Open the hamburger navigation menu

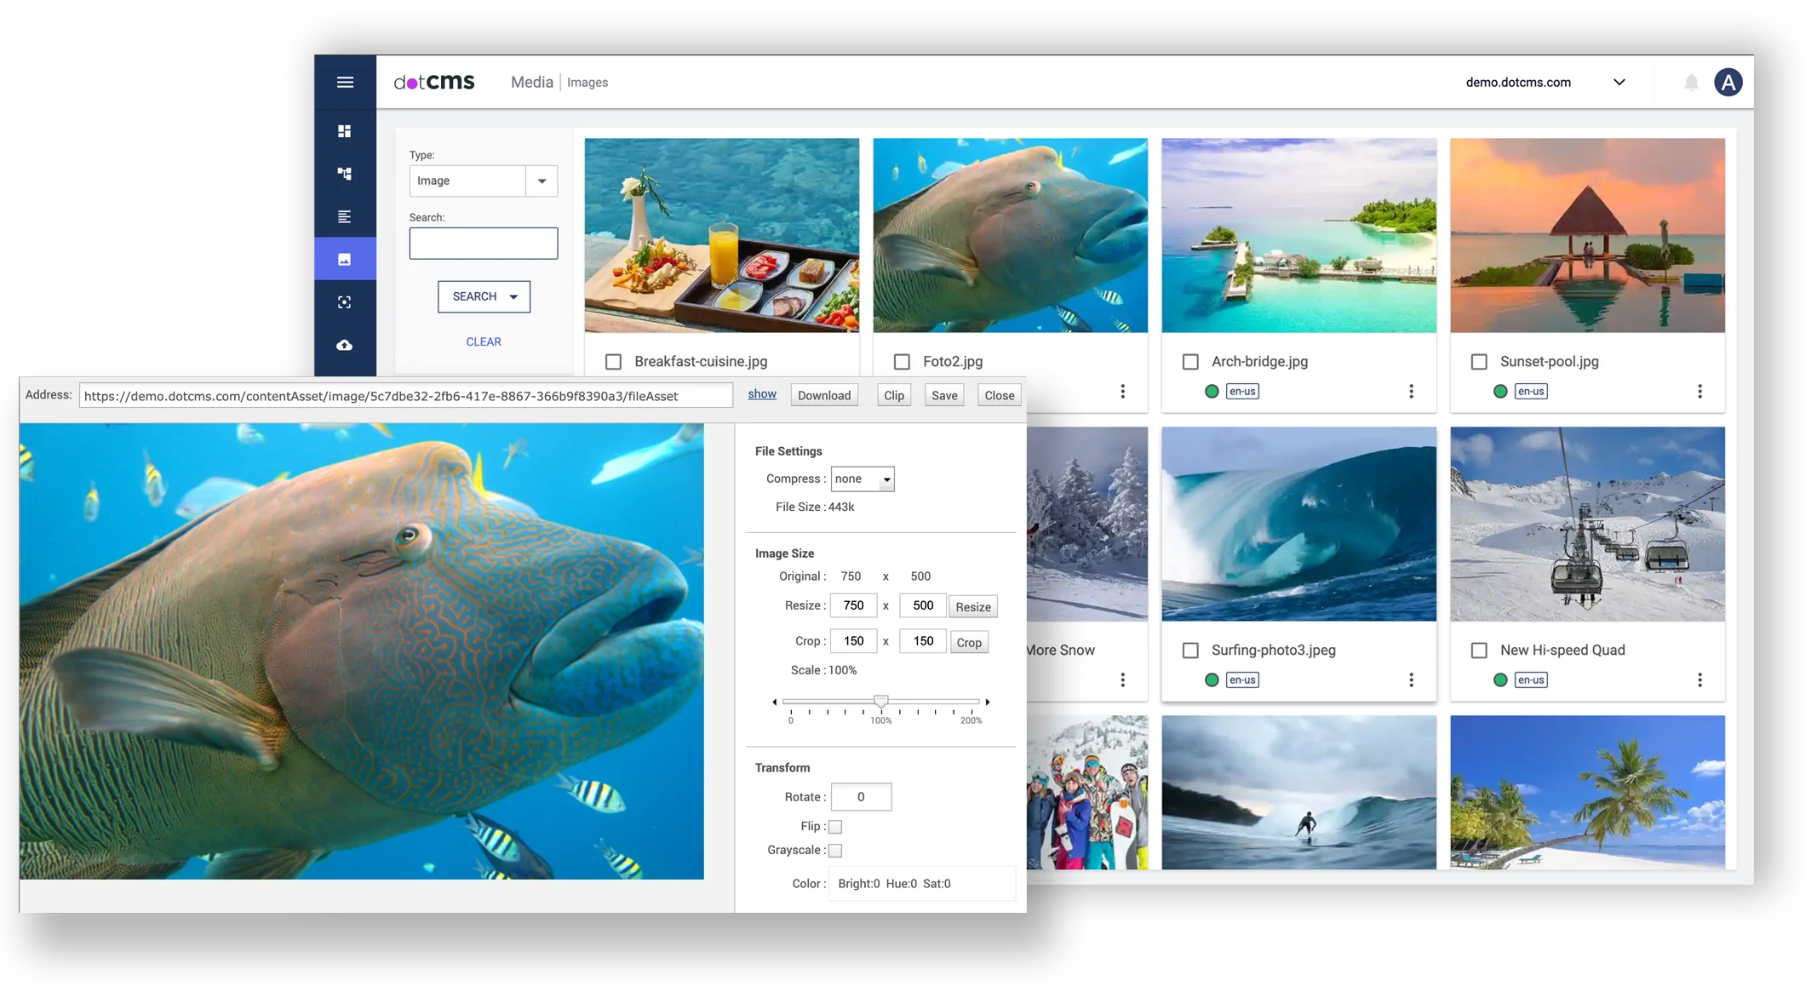point(345,83)
